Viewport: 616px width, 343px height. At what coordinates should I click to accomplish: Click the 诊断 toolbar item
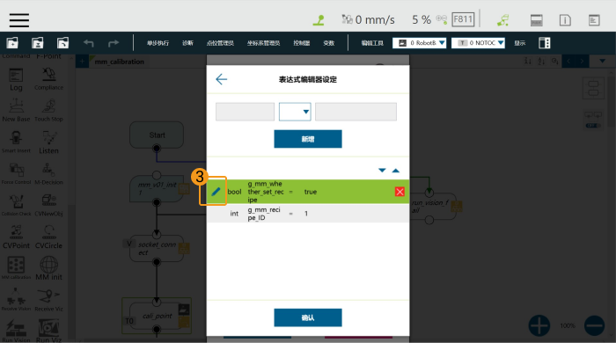(187, 43)
